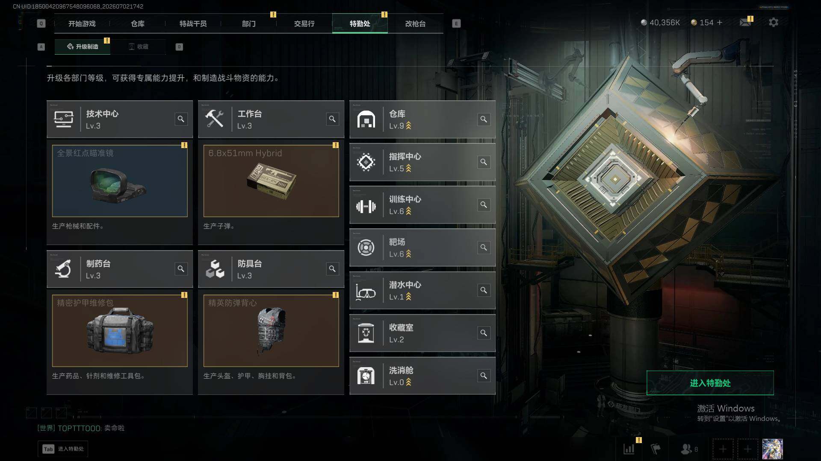This screenshot has height=461, width=821.
Task: Open the 潜水中心 Lv.1 upgrade row
Action: pyautogui.click(x=422, y=290)
